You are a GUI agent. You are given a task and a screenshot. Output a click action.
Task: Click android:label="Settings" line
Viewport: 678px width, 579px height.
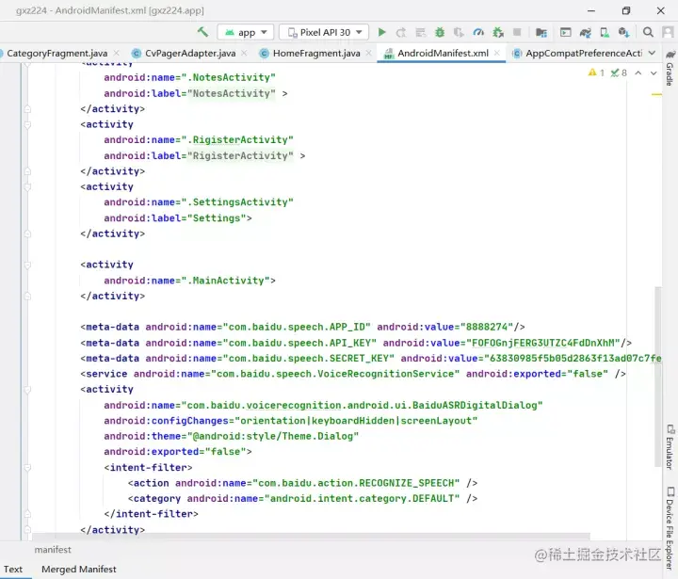coord(178,217)
